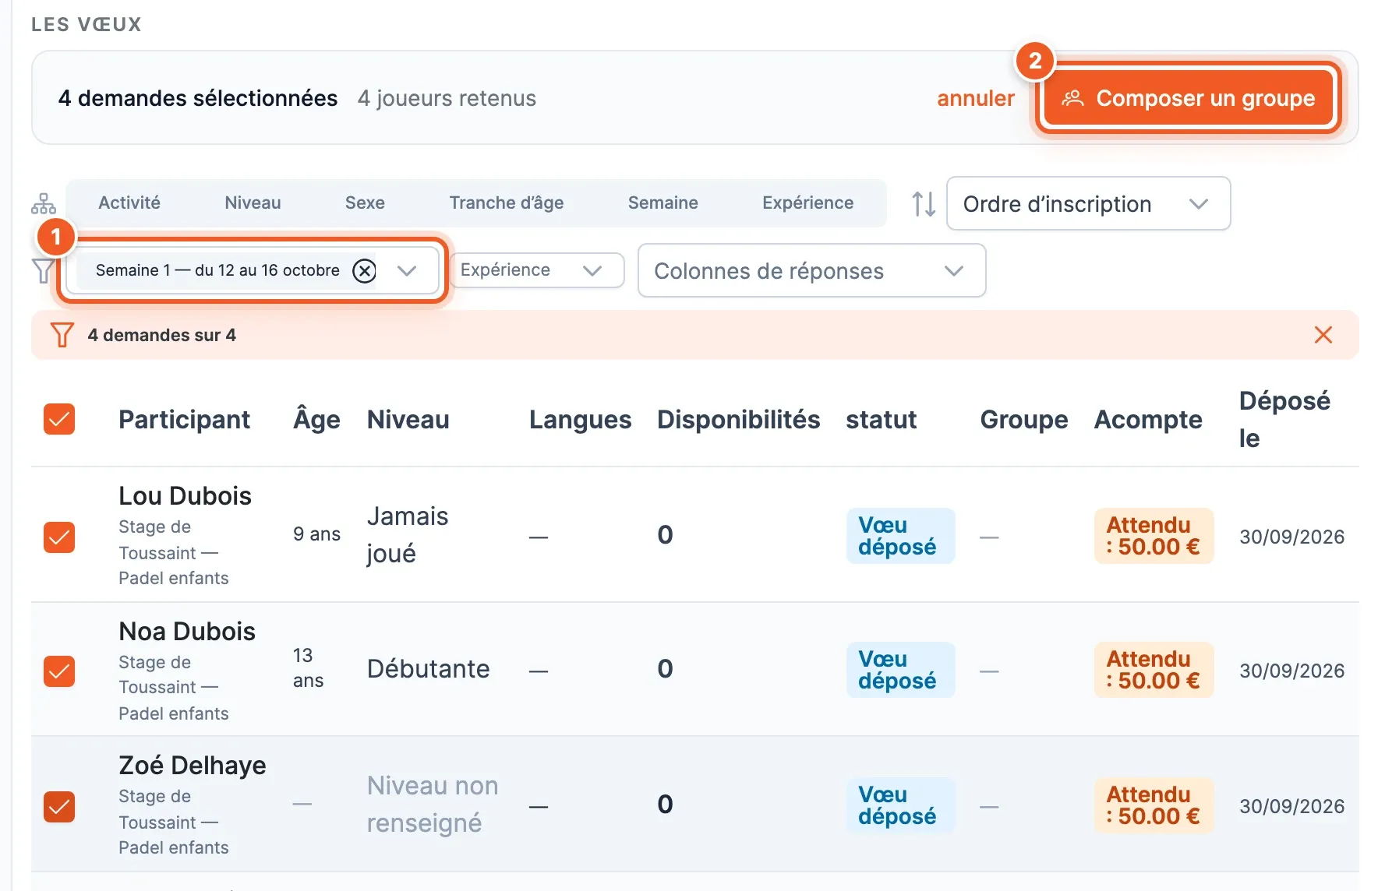
Task: Dismiss the '4 demandes sur 4' banner
Action: [1323, 335]
